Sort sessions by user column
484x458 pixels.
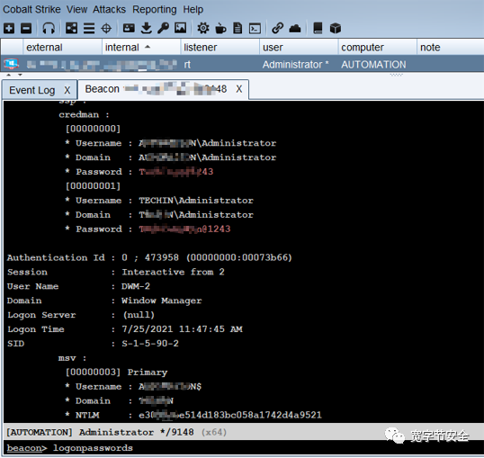[x=299, y=48]
